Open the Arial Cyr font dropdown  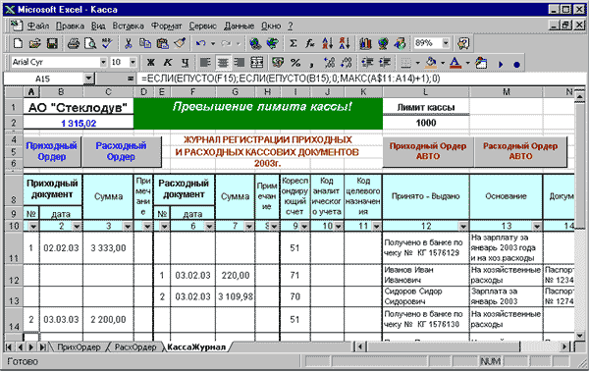pos(103,63)
